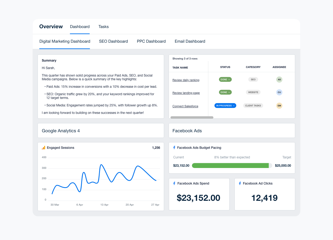Screen dimensions: 333x240
Task: Click the $25,000.00 target amount
Action: pos(283,166)
